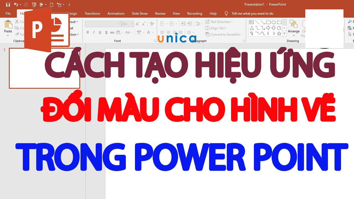Image resolution: width=354 pixels, height=199 pixels.
Task: Switch to the View tab
Action: [x=176, y=14]
